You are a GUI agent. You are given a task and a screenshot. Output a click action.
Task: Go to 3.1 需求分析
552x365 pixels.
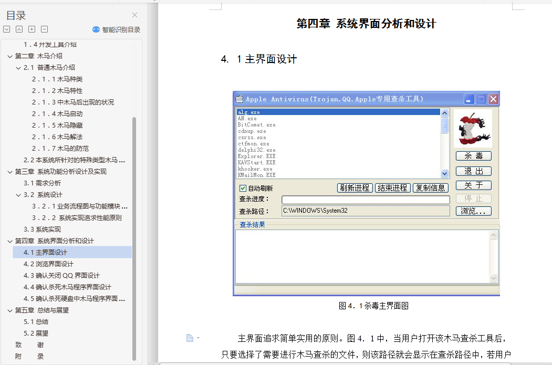click(x=42, y=183)
